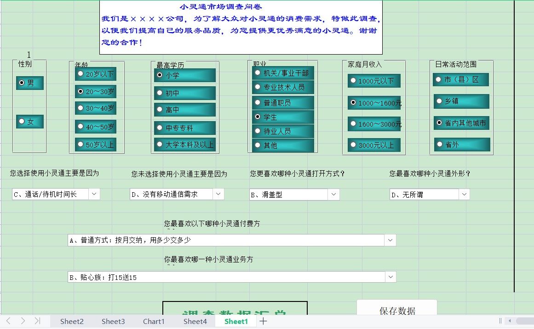Expand the payment method dropdown showing 按月交纳
Image resolution: width=534 pixels, height=329 pixels.
click(x=390, y=240)
